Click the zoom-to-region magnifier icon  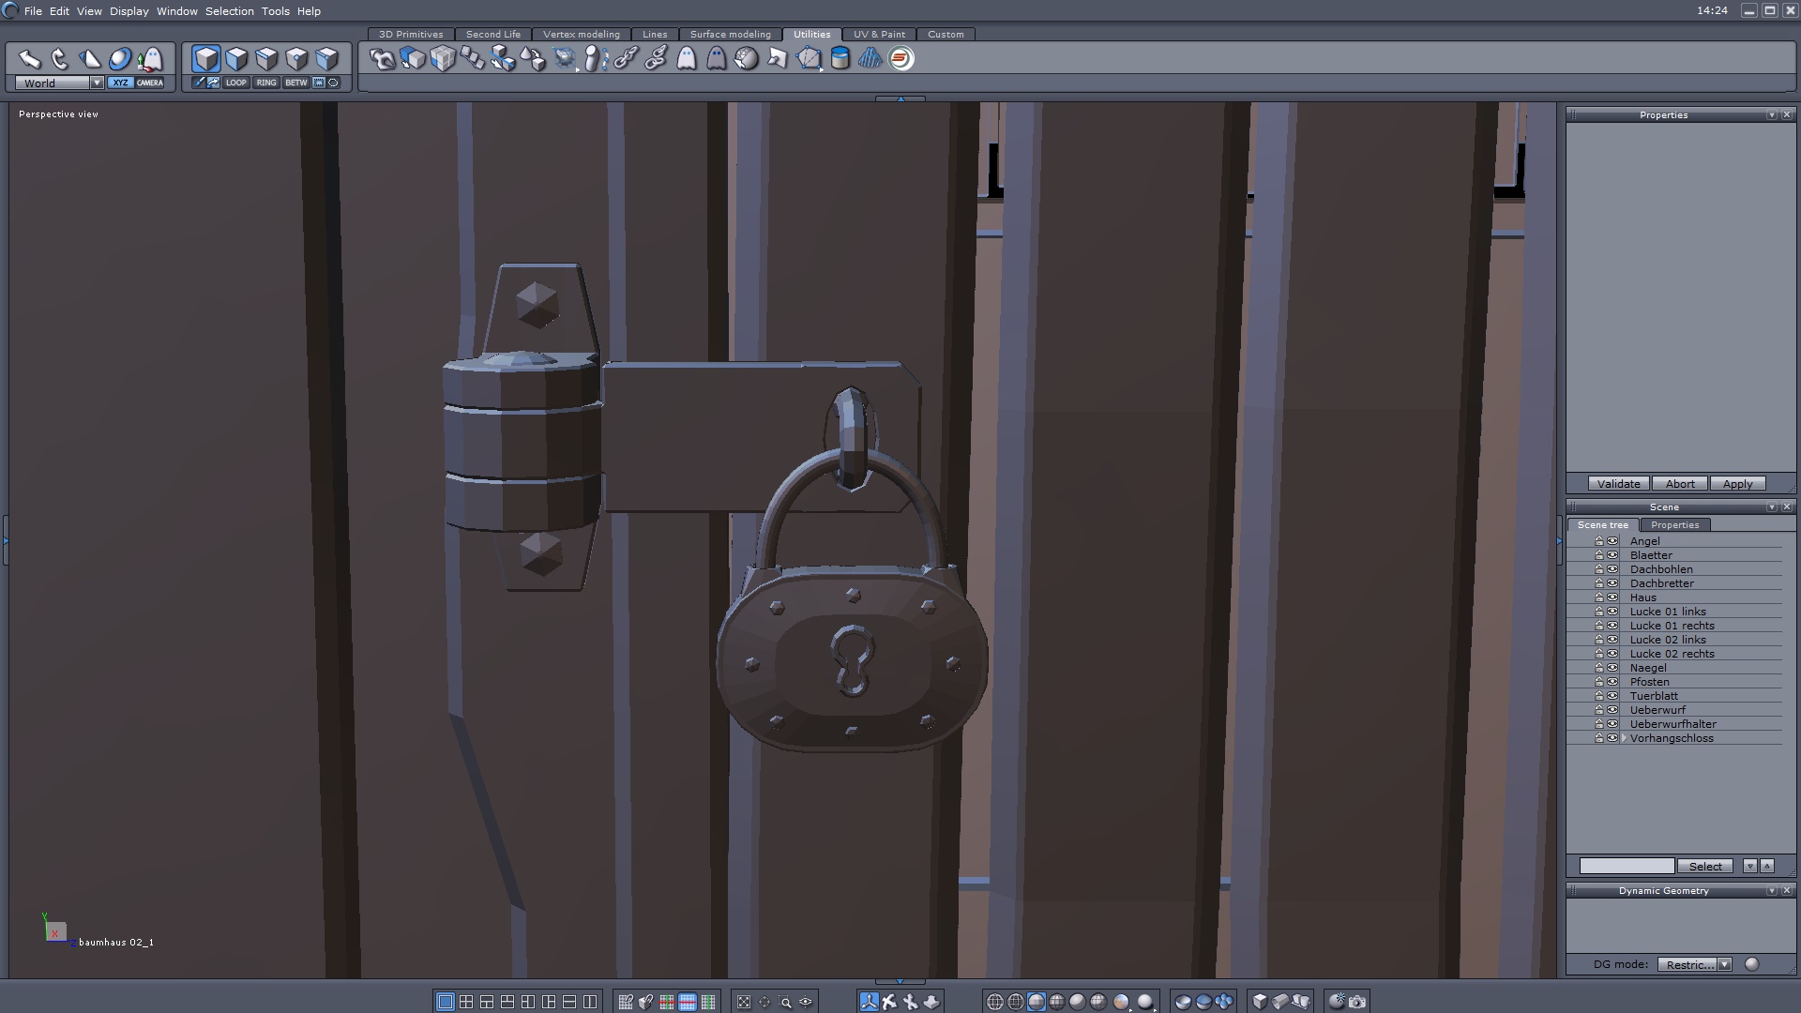coord(785,1002)
